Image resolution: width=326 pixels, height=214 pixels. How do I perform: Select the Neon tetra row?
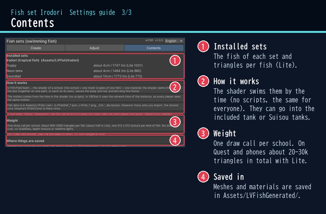(x=95, y=71)
